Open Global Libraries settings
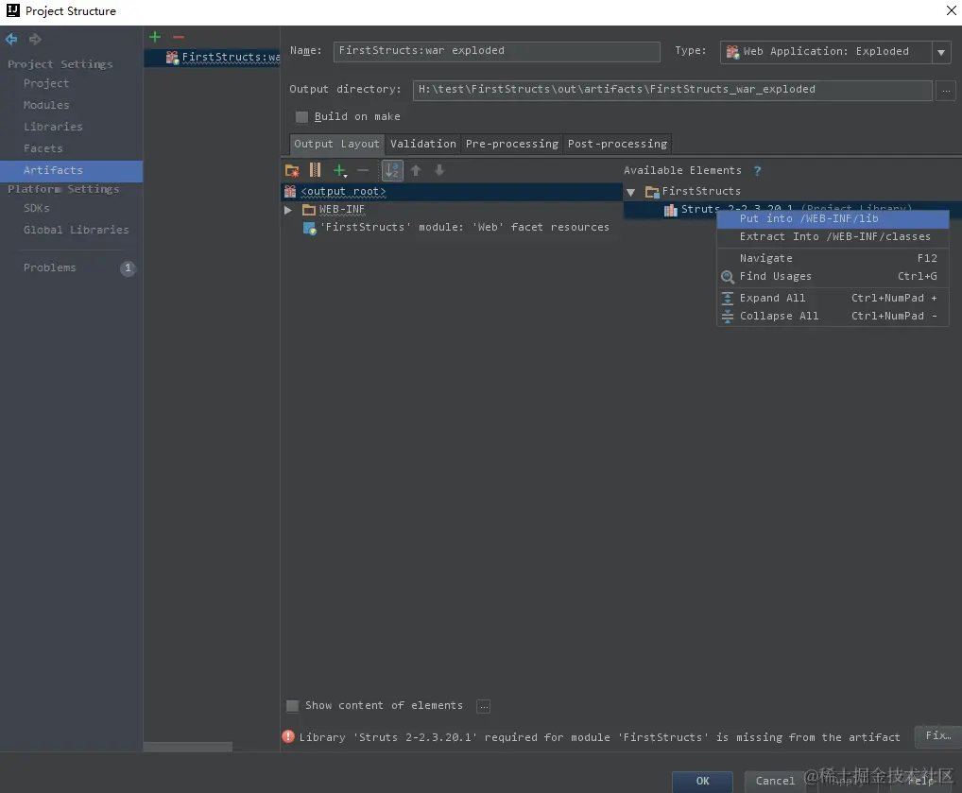Viewport: 962px width, 793px height. [x=77, y=230]
